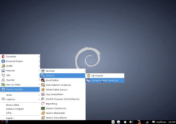Click the Grafik menu icon
The width and height of the screenshot is (176, 124).
(x=3, y=66)
